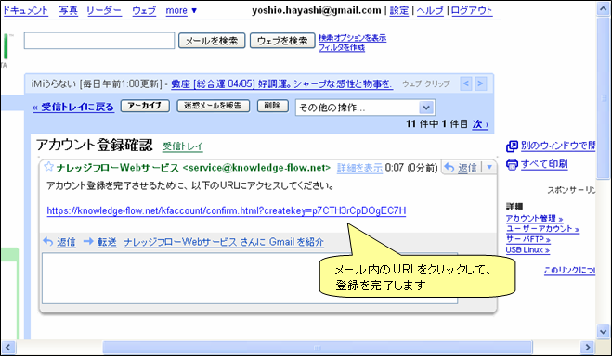
Task: Click the 返信 link below the message
Action: 66,242
